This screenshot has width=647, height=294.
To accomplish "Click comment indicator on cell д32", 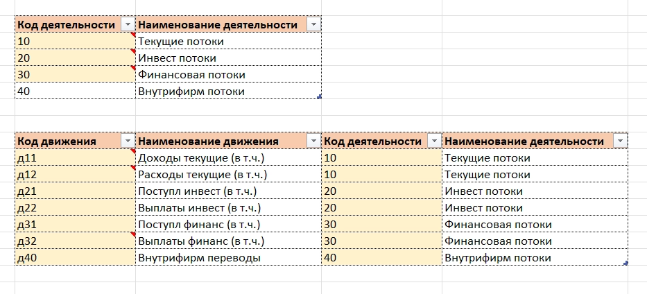I will (133, 234).
